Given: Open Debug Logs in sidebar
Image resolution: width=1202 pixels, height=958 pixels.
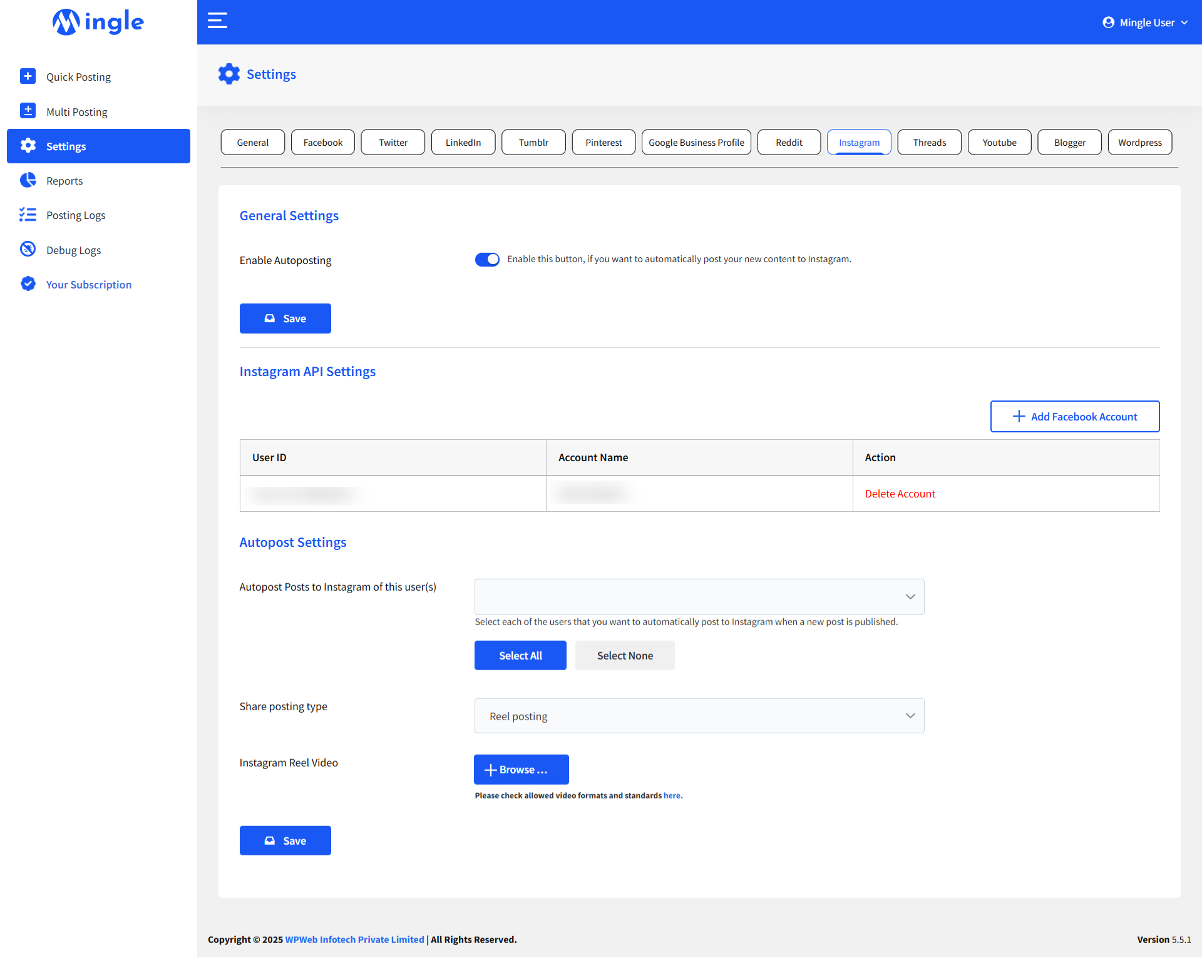Looking at the screenshot, I should (98, 250).
